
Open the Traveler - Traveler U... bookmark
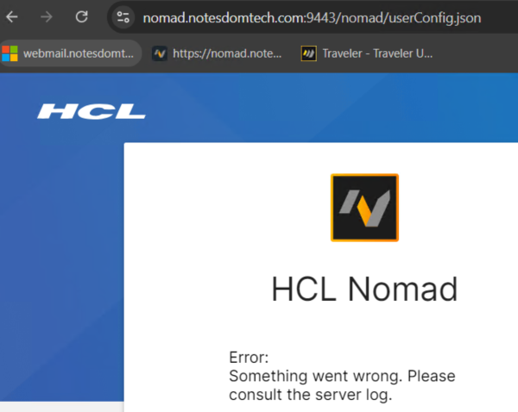tap(367, 53)
